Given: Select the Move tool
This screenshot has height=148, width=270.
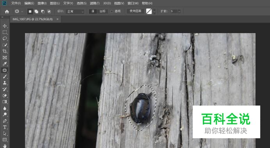Looking at the screenshot, I should pos(5,26).
